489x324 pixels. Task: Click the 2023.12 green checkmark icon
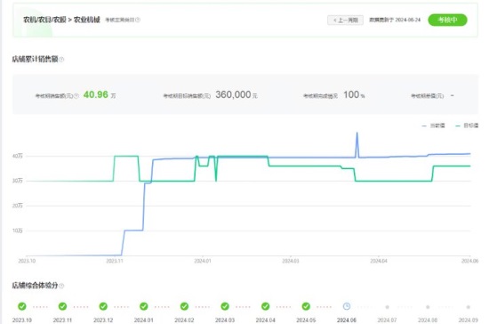[x=103, y=306]
